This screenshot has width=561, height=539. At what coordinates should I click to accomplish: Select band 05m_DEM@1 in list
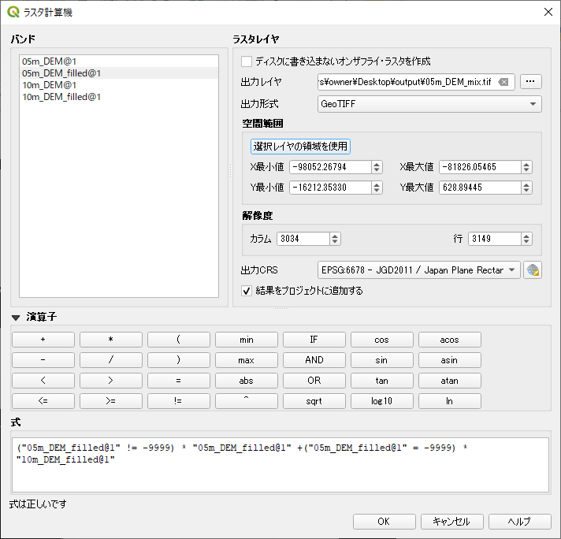pyautogui.click(x=119, y=61)
